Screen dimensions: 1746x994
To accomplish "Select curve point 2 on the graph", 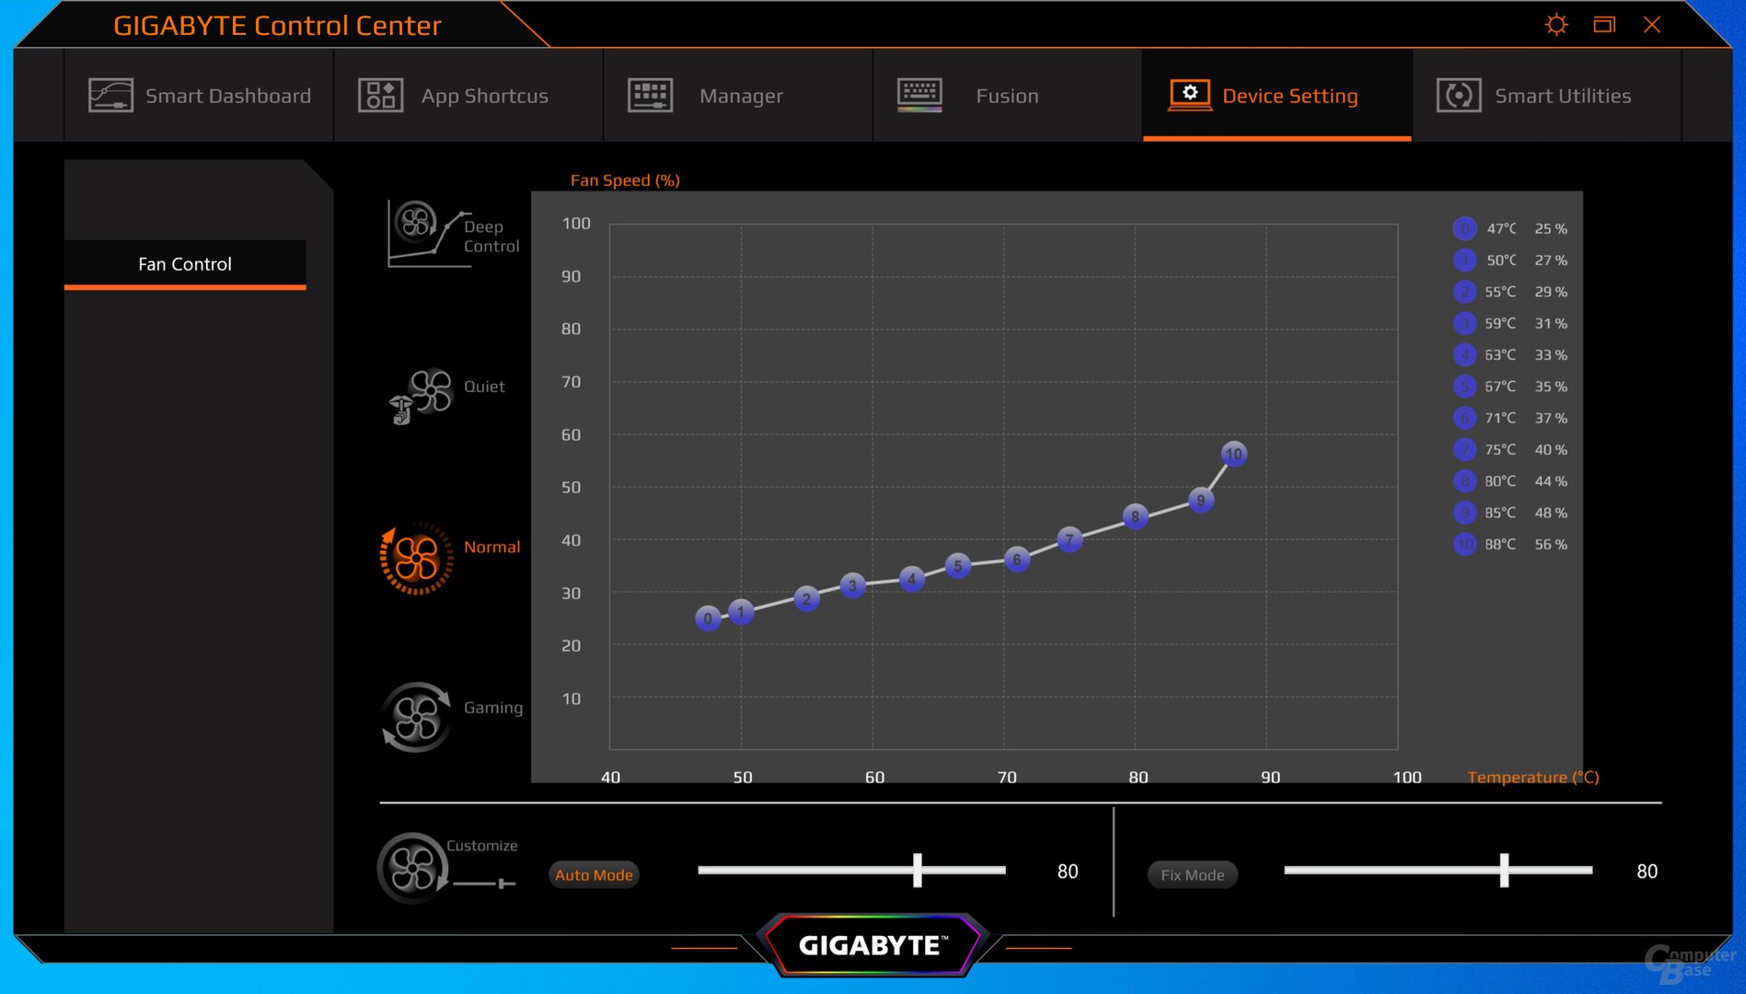I will 806,599.
